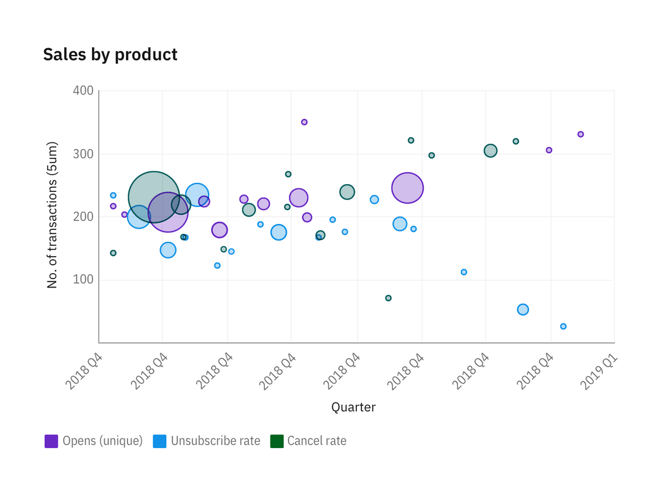Image resolution: width=659 pixels, height=491 pixels.
Task: Click the "Sales by product" chart title
Action: [x=110, y=54]
